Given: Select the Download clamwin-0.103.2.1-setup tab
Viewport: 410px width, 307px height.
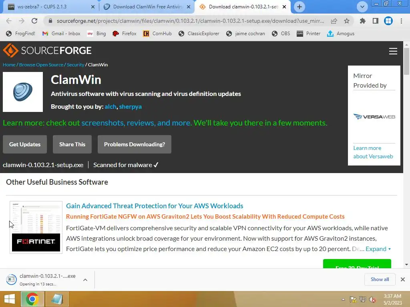Looking at the screenshot, I should click(243, 7).
